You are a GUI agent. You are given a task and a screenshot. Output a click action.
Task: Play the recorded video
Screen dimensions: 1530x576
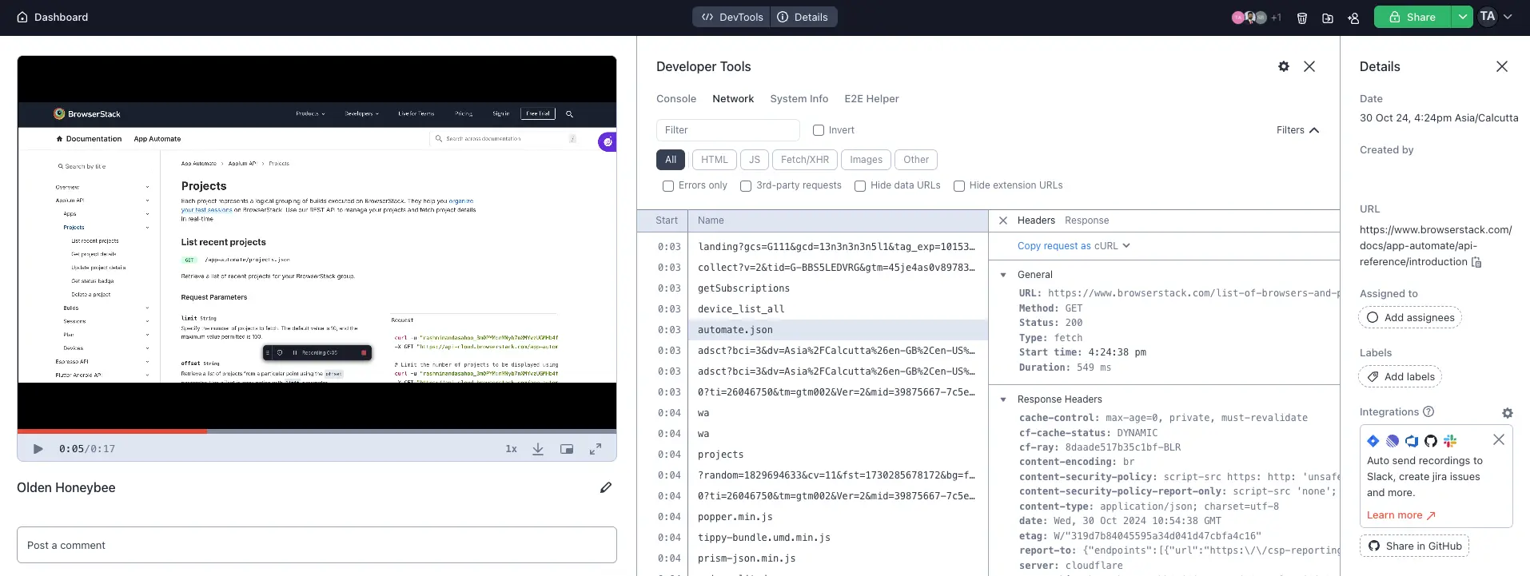38,449
